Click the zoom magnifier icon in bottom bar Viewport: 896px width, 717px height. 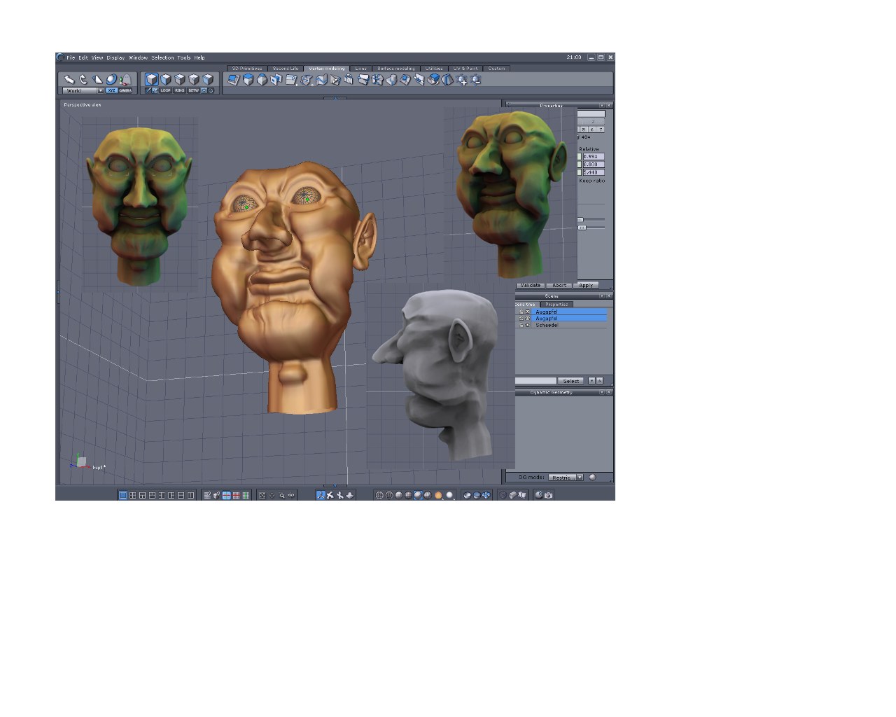point(281,495)
